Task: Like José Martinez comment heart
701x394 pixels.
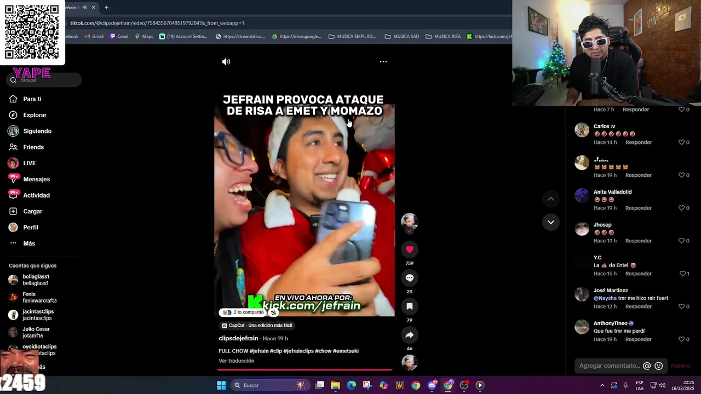Action: (681, 306)
